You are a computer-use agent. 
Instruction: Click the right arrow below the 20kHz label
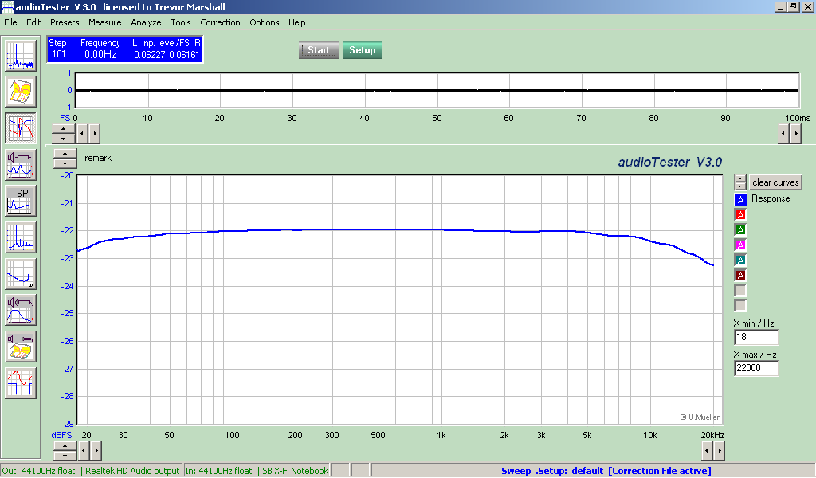[720, 451]
